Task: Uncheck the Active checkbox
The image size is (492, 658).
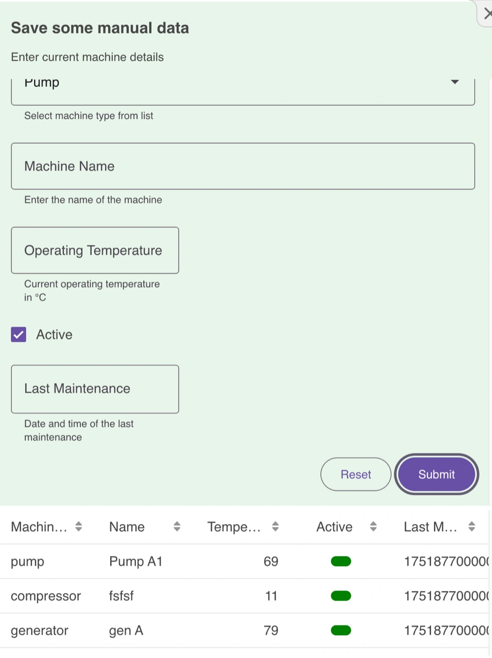Action: click(x=19, y=335)
